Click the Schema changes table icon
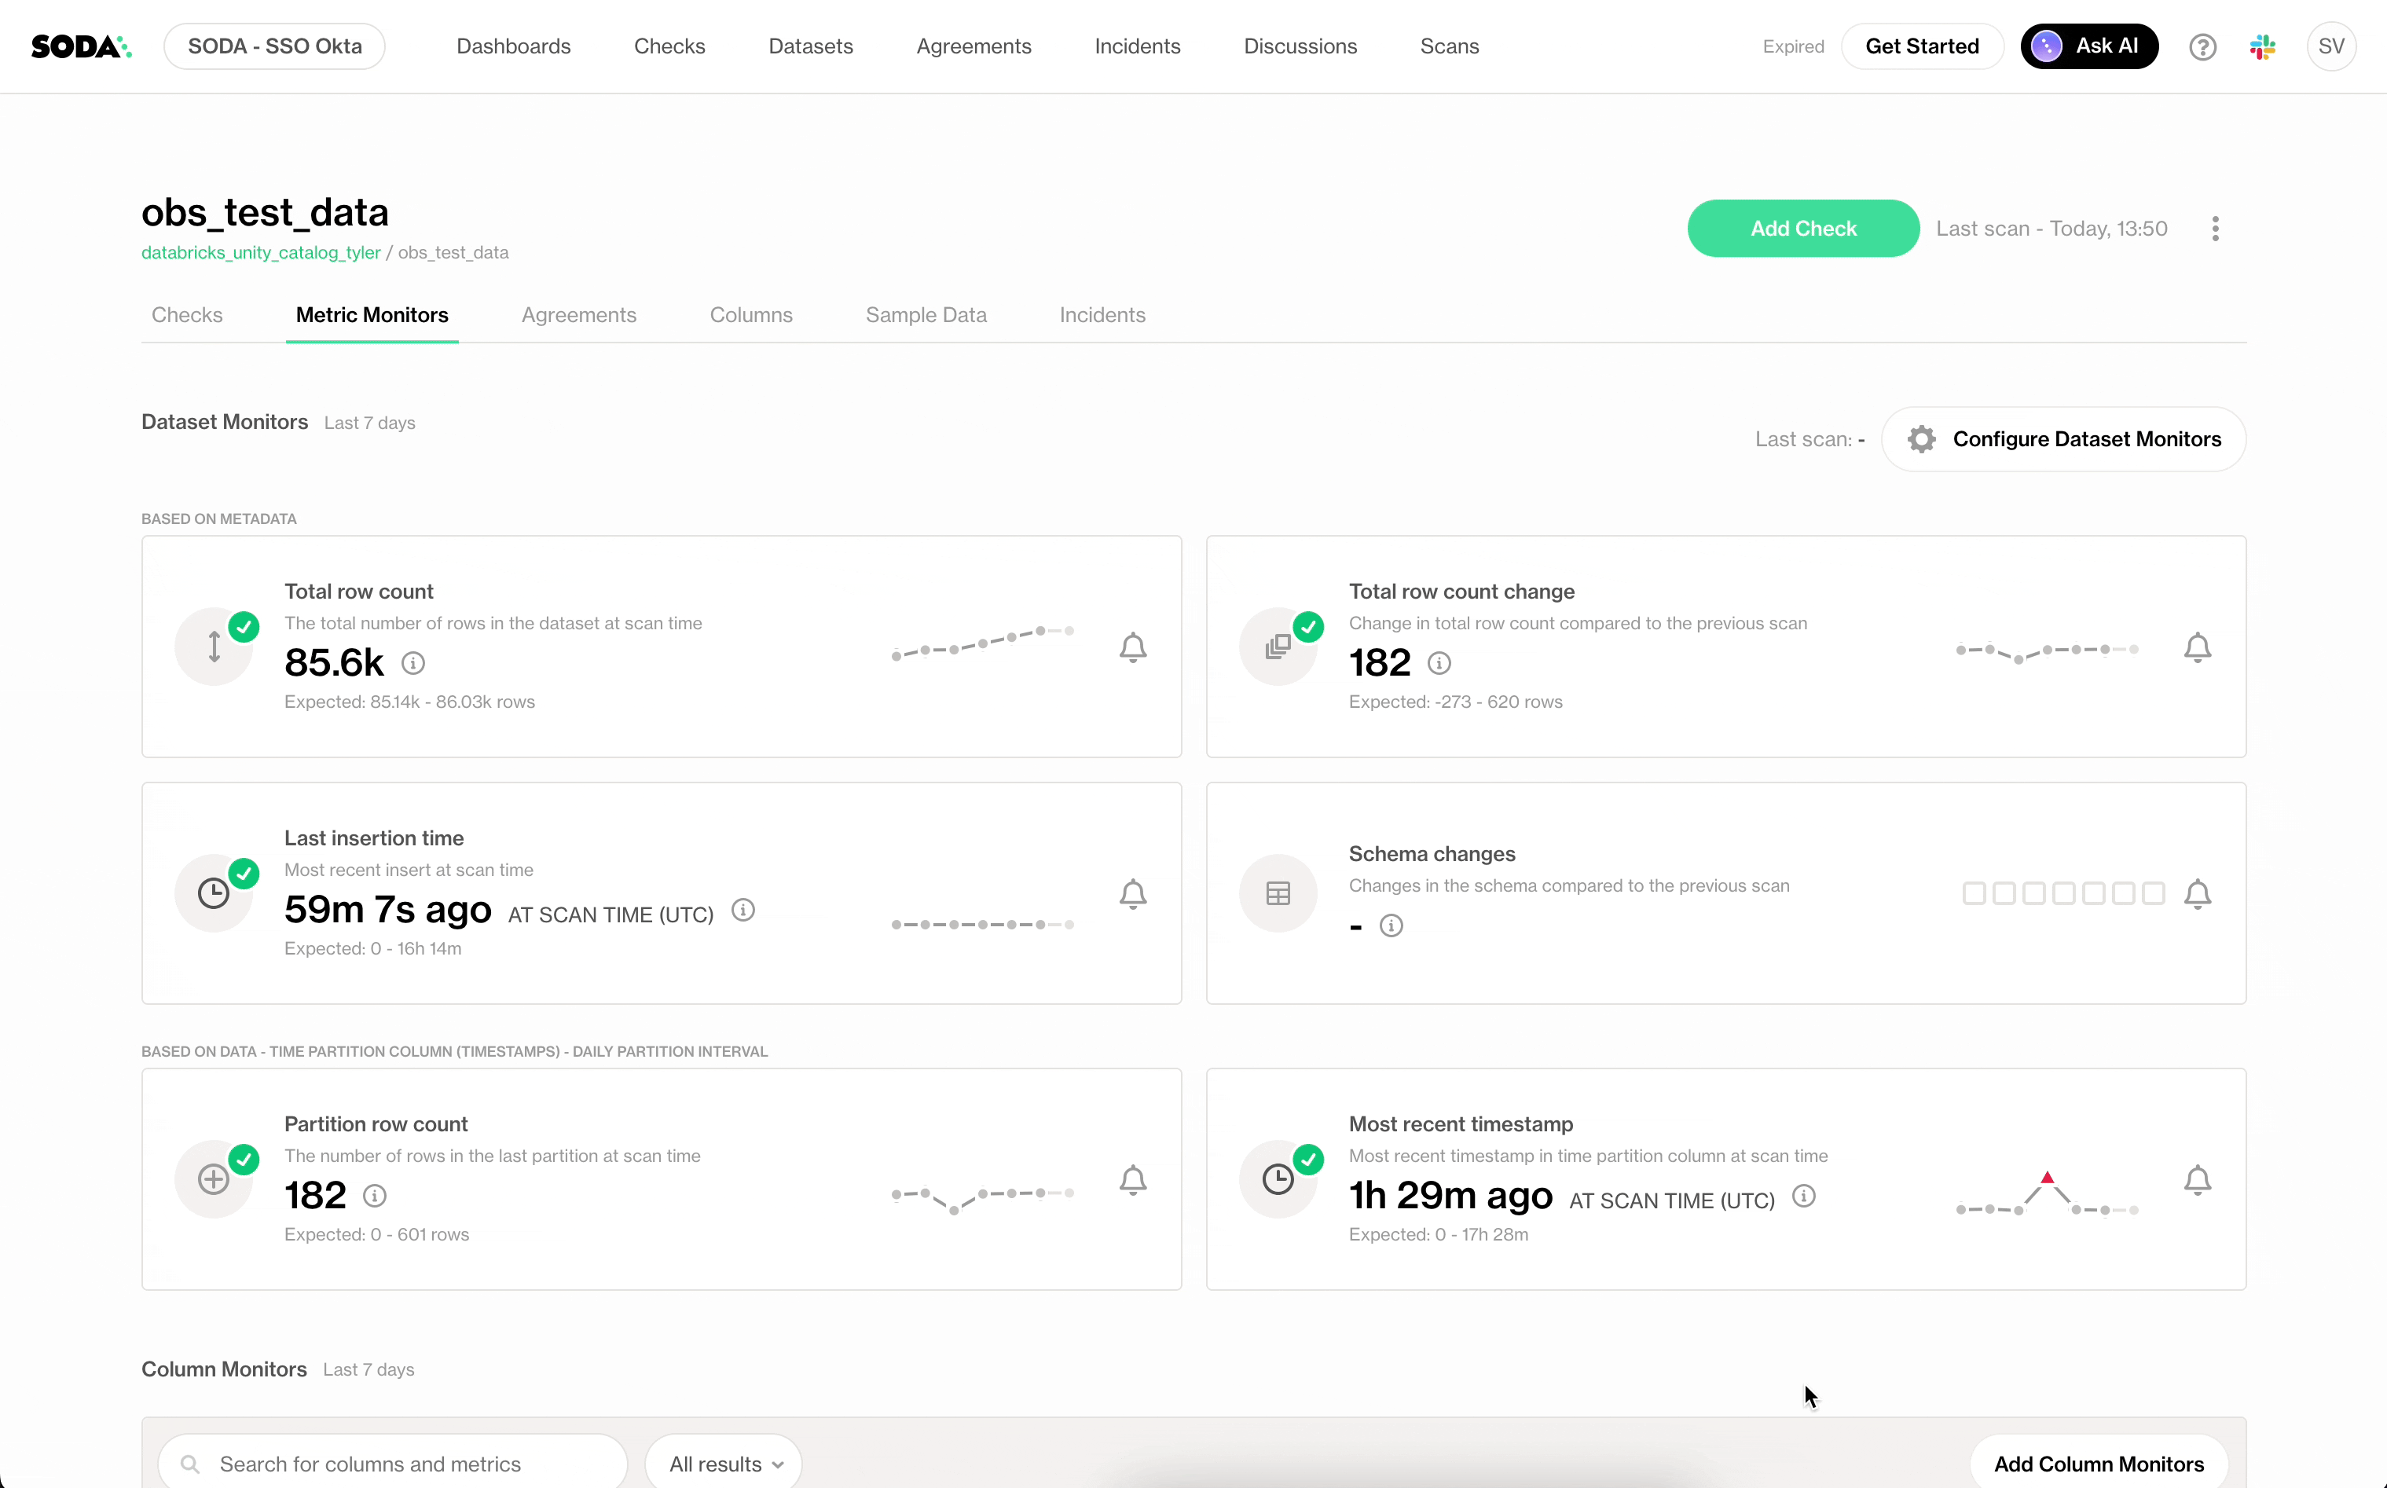Screen dimensions: 2387x1488 coord(1277,892)
